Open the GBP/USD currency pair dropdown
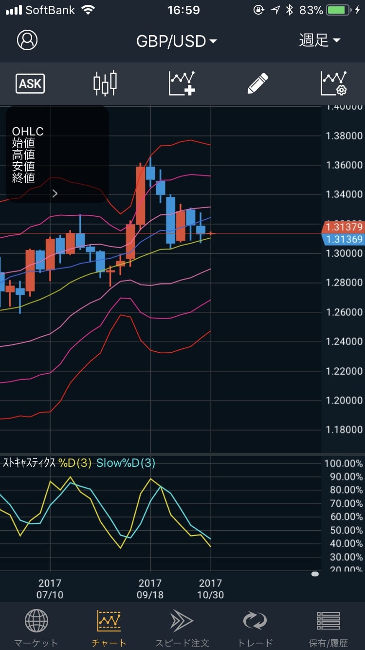Image resolution: width=365 pixels, height=650 pixels. 176,41
